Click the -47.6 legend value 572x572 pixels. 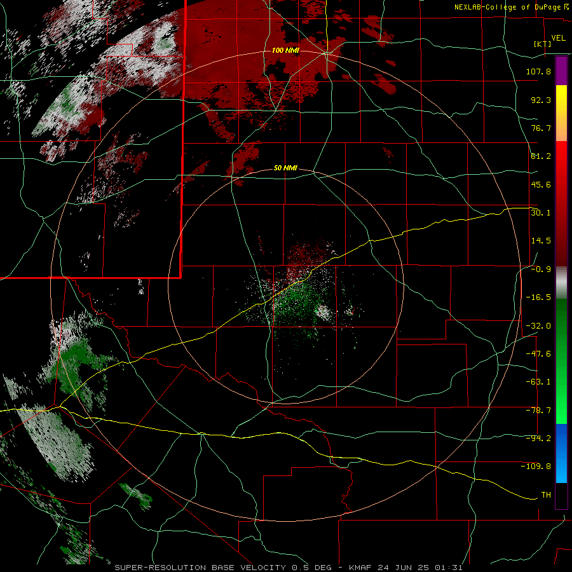[538, 354]
